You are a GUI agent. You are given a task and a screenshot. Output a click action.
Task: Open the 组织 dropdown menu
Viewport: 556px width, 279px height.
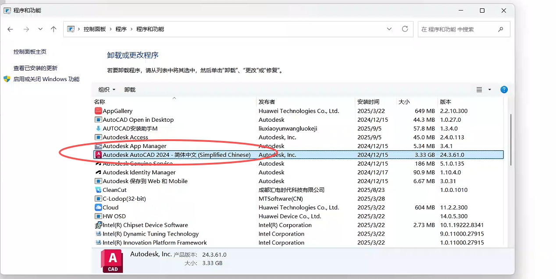(107, 89)
